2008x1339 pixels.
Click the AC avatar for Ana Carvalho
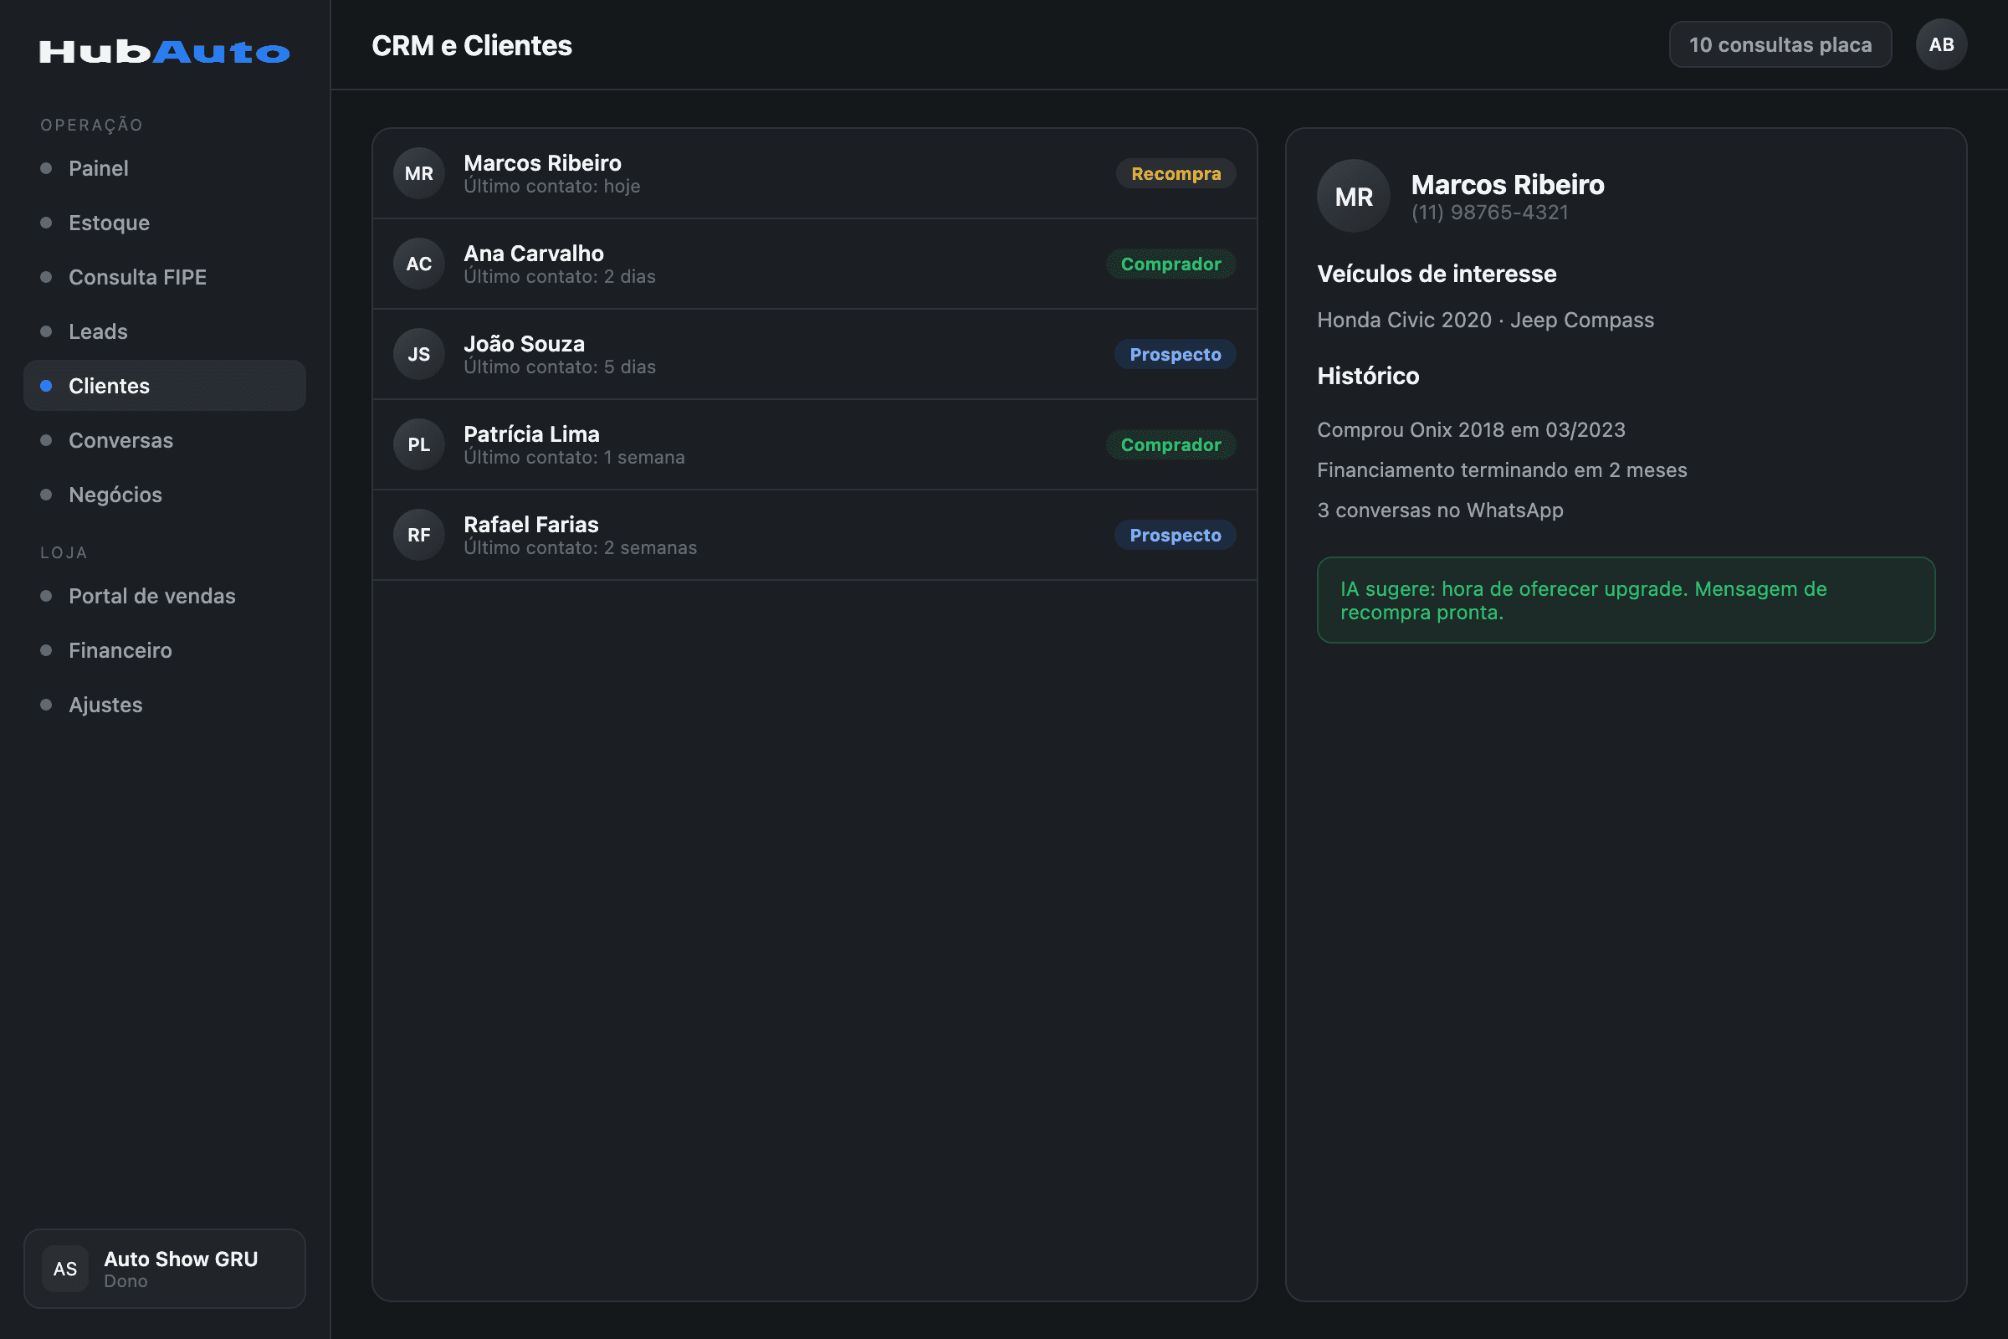[418, 264]
